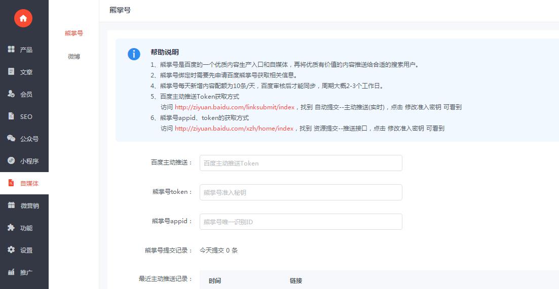Click the 百度主动推送： field label
Viewport: 559px width, 289px height.
172,162
